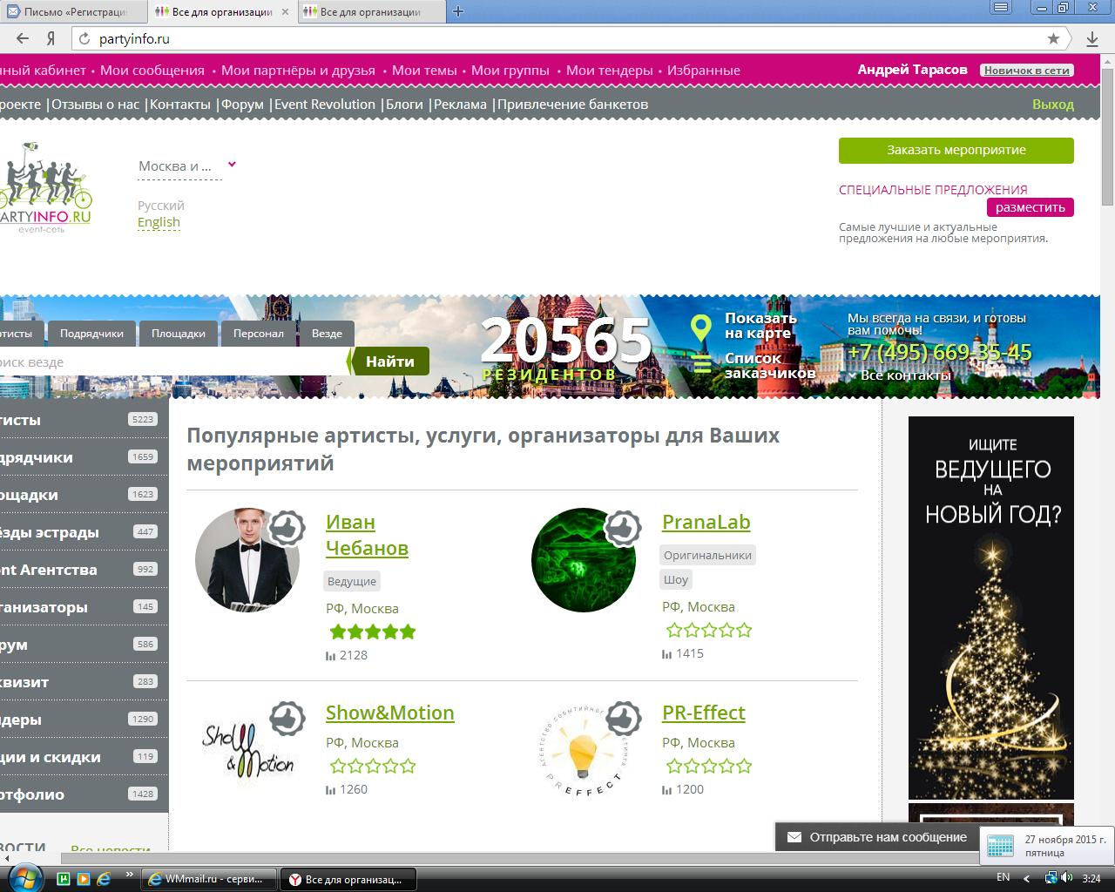Launch uTorrent from quick launch
This screenshot has height=892, width=1115.
(64, 878)
